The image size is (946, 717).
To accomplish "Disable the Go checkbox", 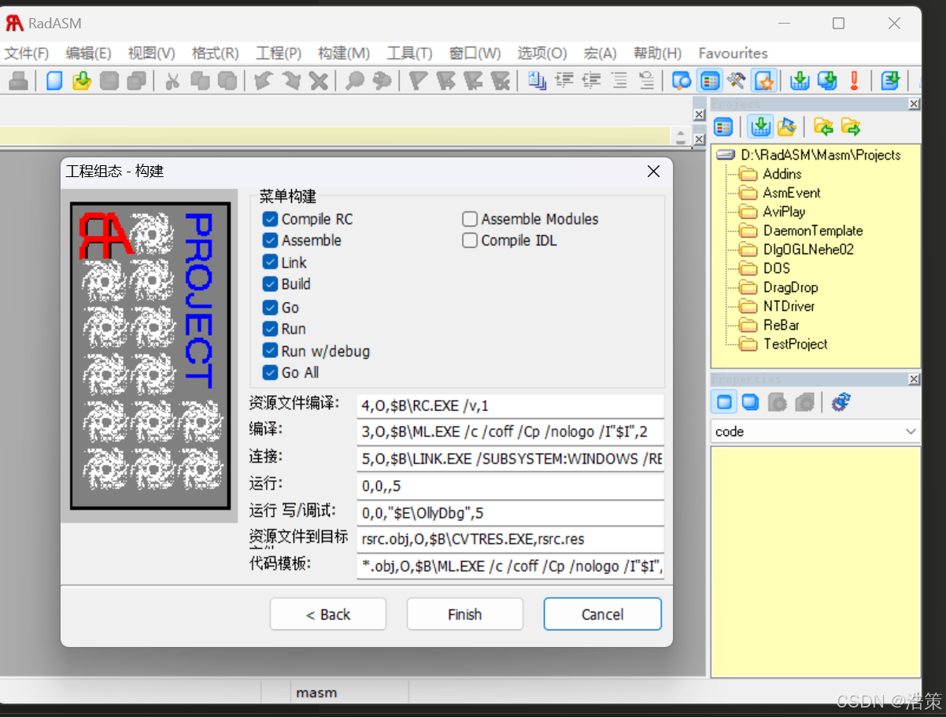I will (270, 307).
